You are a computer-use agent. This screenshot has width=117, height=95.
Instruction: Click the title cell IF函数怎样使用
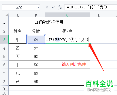(x=49, y=22)
